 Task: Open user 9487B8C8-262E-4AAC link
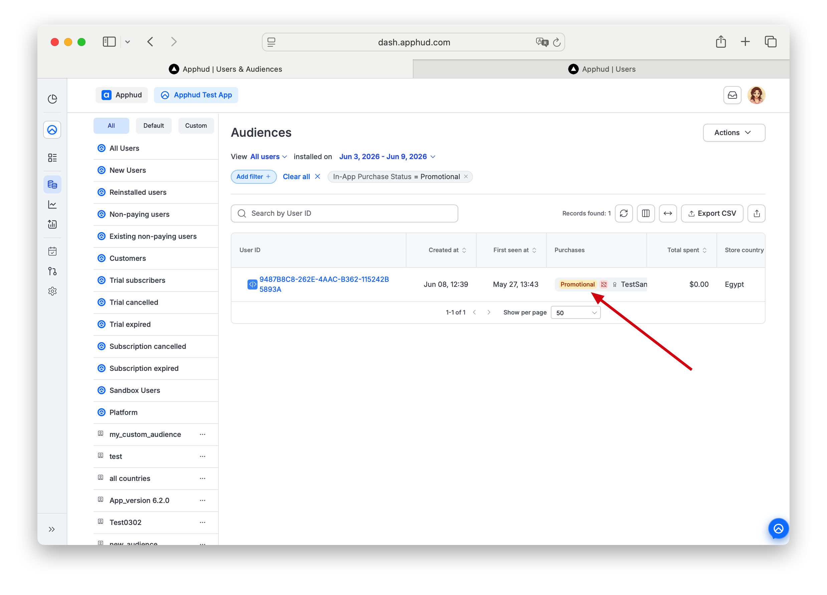pos(324,284)
